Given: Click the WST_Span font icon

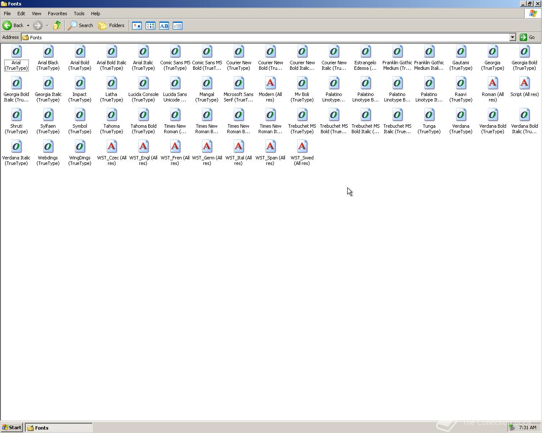Looking at the screenshot, I should coord(270,147).
